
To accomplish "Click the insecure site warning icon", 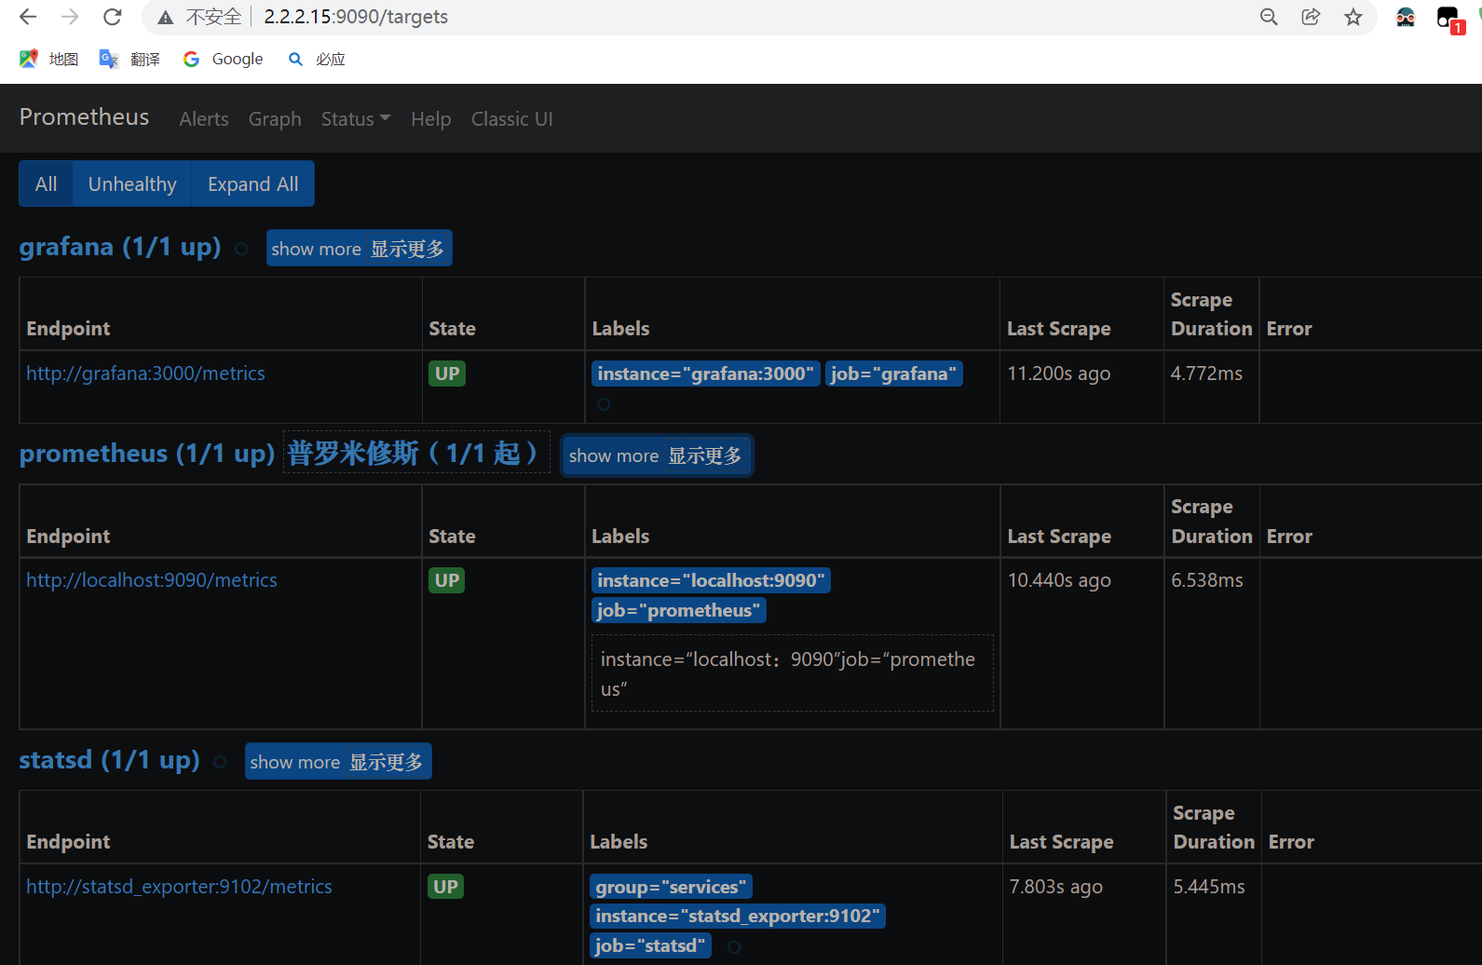I will click(x=166, y=17).
